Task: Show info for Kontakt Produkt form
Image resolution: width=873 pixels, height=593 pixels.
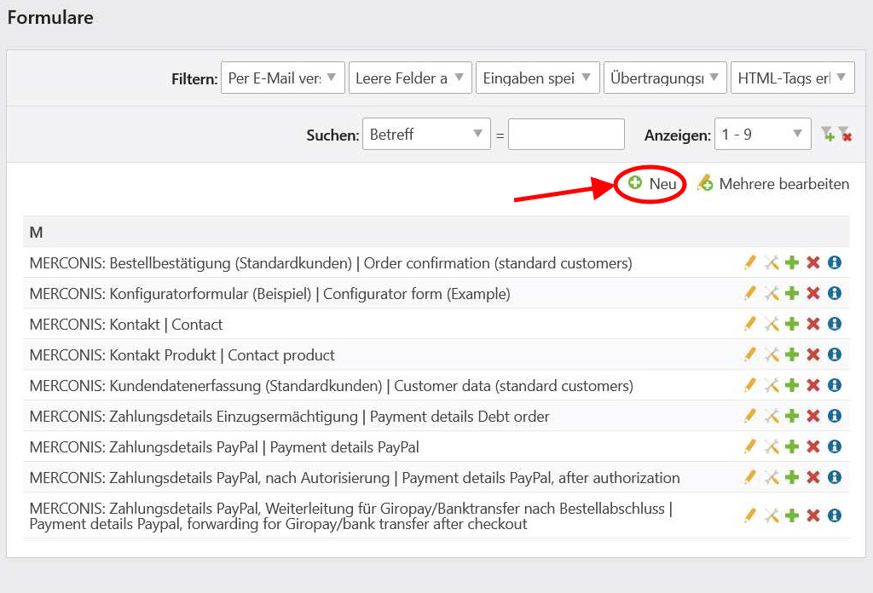Action: 834,354
